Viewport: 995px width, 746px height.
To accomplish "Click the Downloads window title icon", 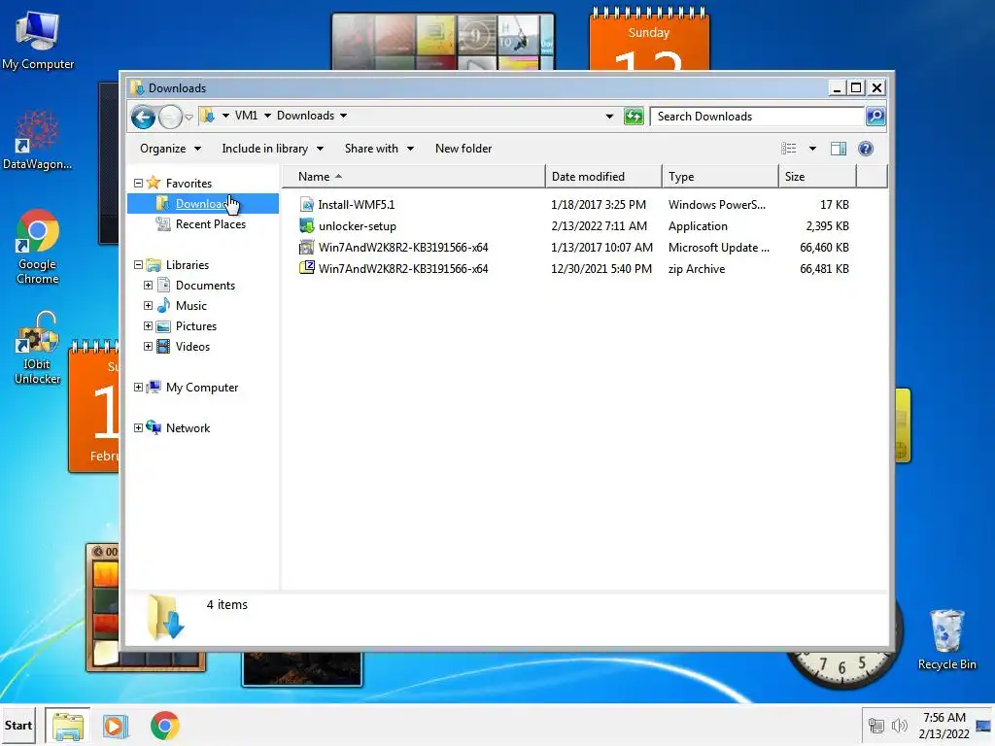I will coord(136,87).
